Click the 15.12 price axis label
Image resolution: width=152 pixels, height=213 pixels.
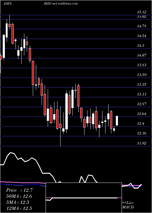142,12
